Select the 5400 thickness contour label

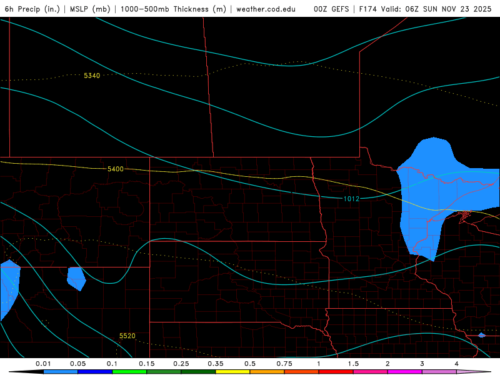116,169
